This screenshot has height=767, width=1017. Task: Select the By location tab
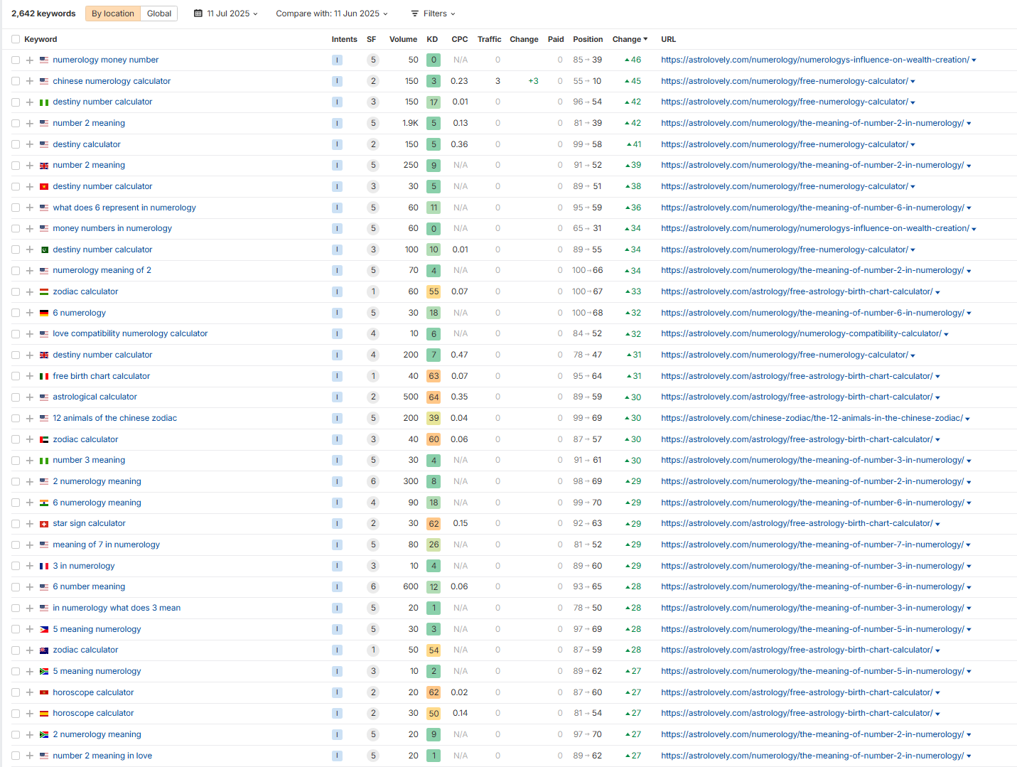coord(113,14)
